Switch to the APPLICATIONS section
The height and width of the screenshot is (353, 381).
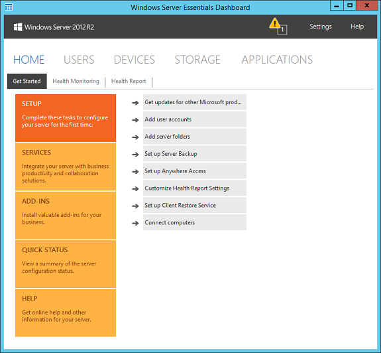(277, 60)
